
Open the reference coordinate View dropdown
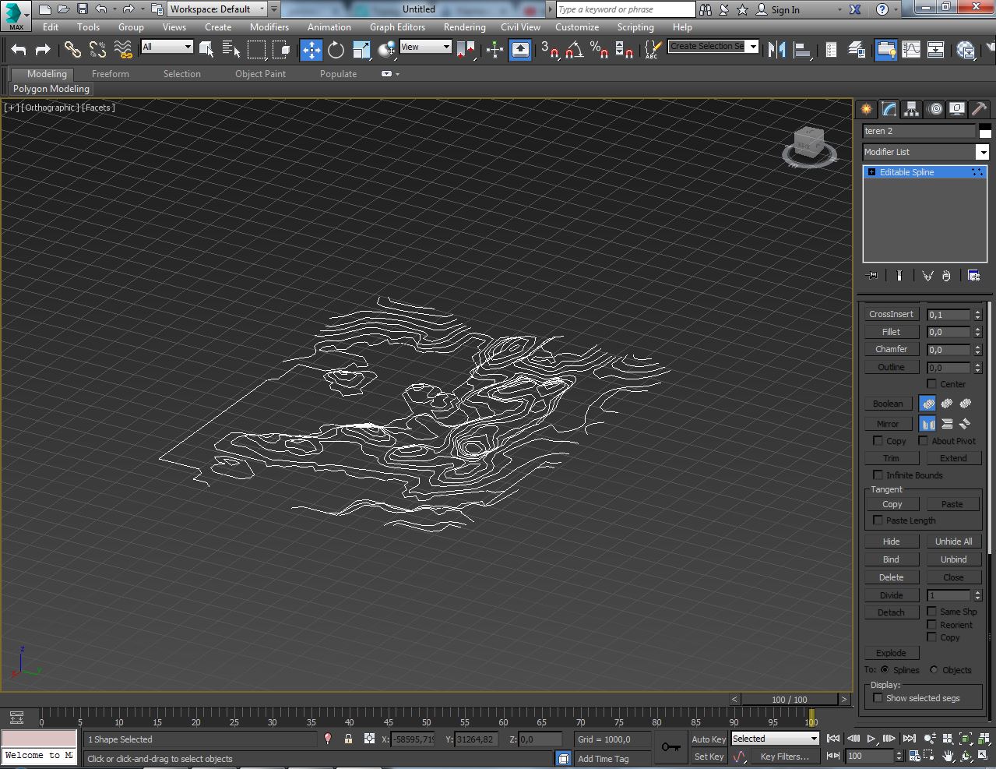(x=425, y=47)
